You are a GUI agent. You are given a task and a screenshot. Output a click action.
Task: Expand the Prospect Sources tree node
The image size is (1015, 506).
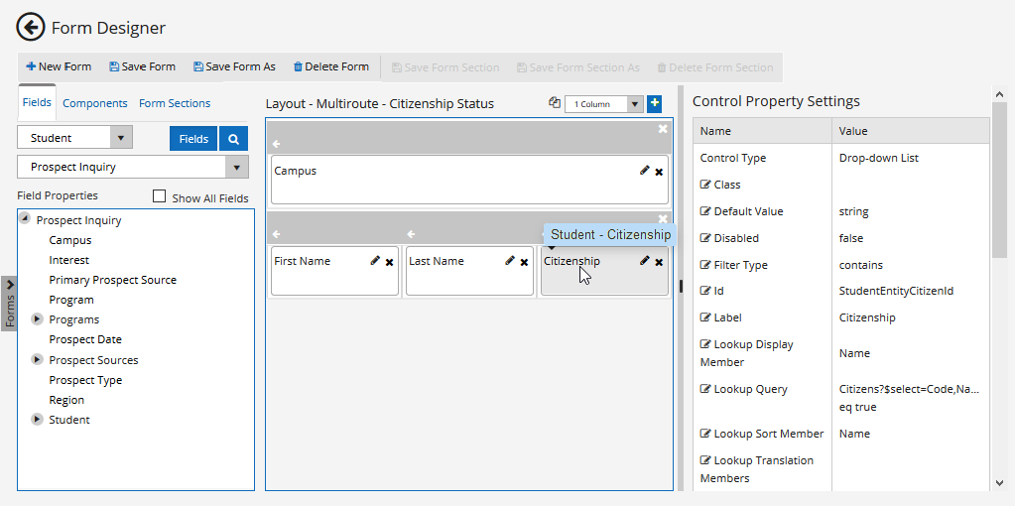click(x=38, y=359)
